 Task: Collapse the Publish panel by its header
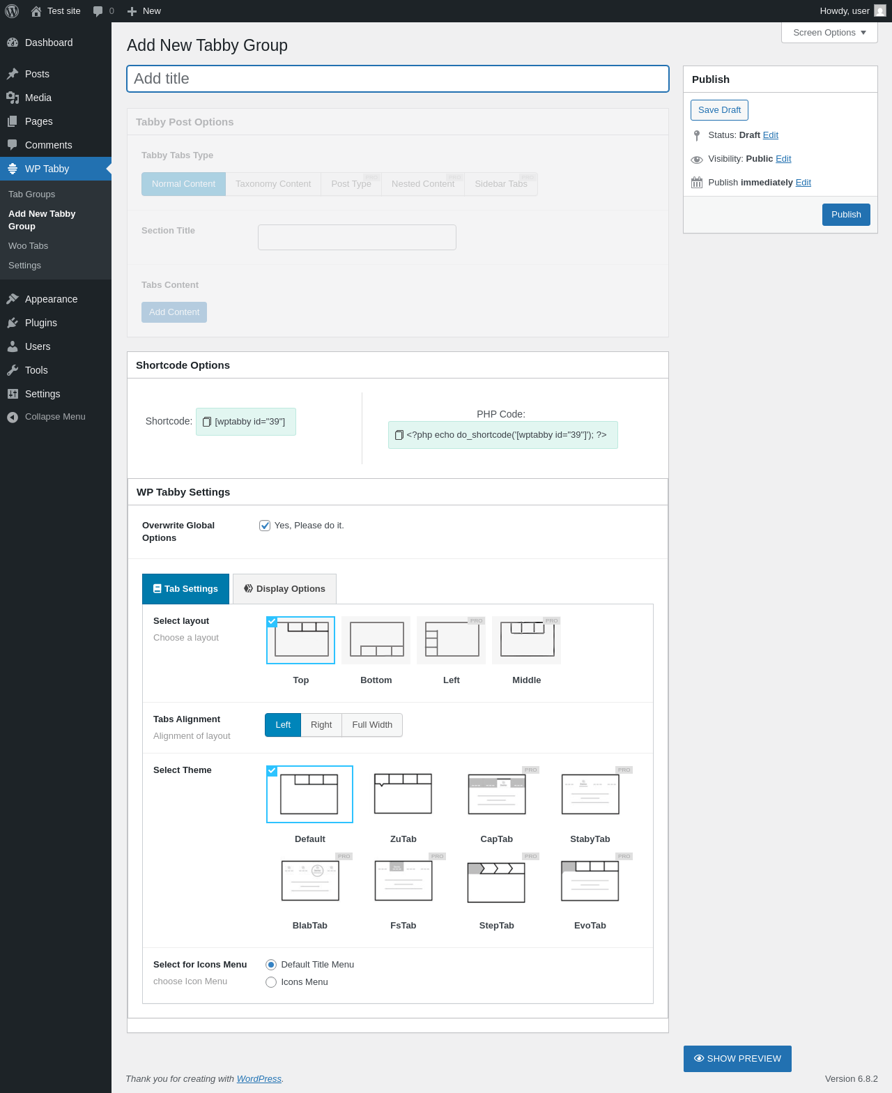[780, 79]
